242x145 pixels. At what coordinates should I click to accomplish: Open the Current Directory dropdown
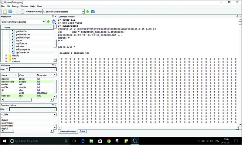83,12
